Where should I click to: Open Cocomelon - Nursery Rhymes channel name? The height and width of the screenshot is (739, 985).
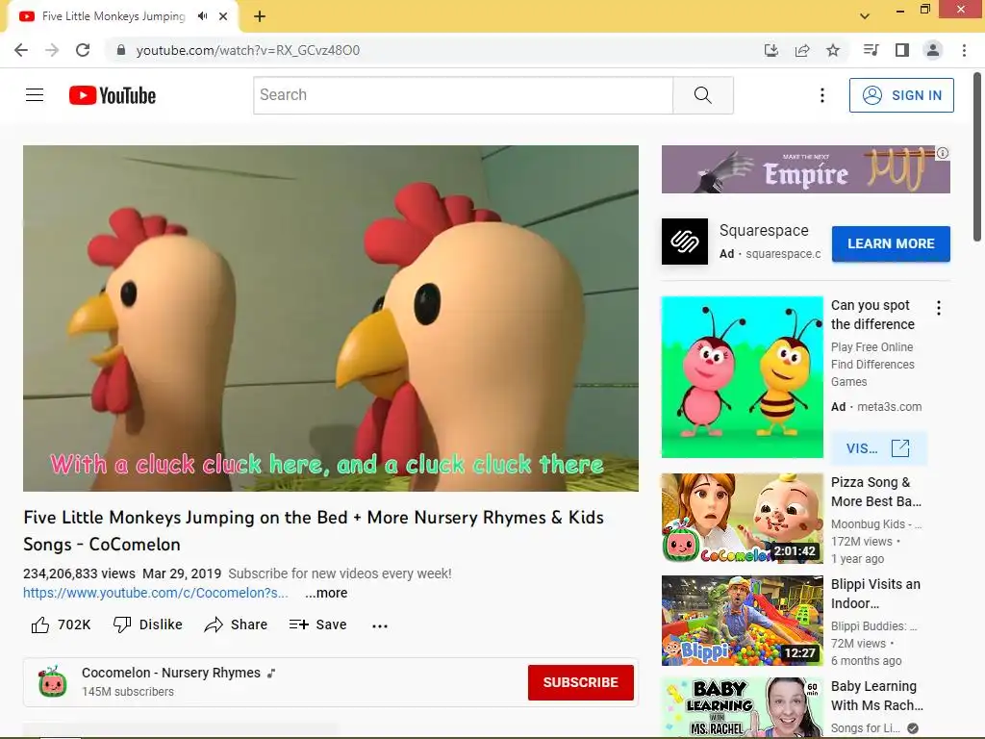[171, 673]
